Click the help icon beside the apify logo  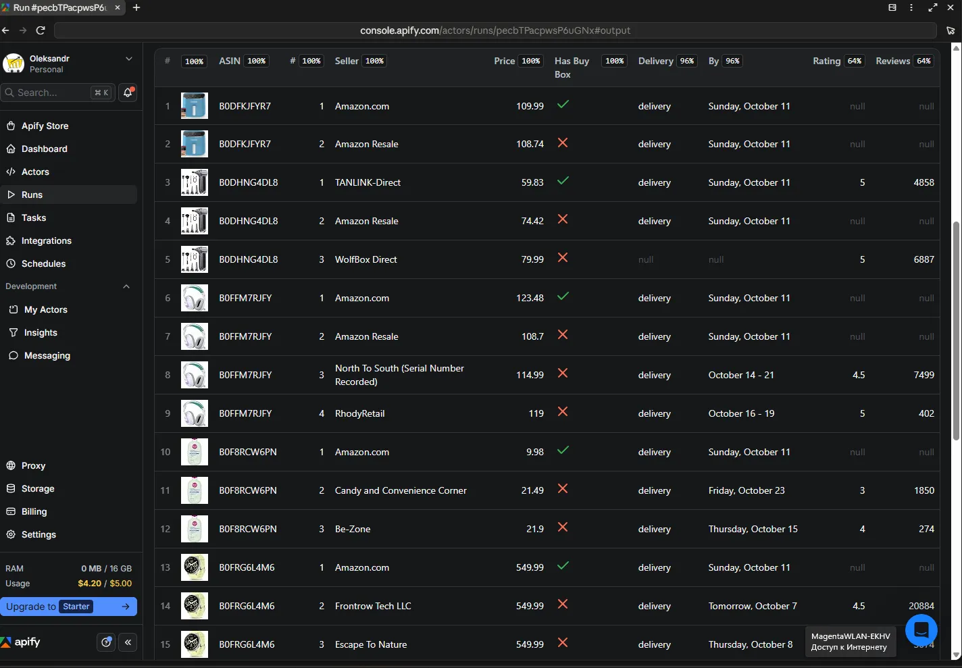click(106, 642)
